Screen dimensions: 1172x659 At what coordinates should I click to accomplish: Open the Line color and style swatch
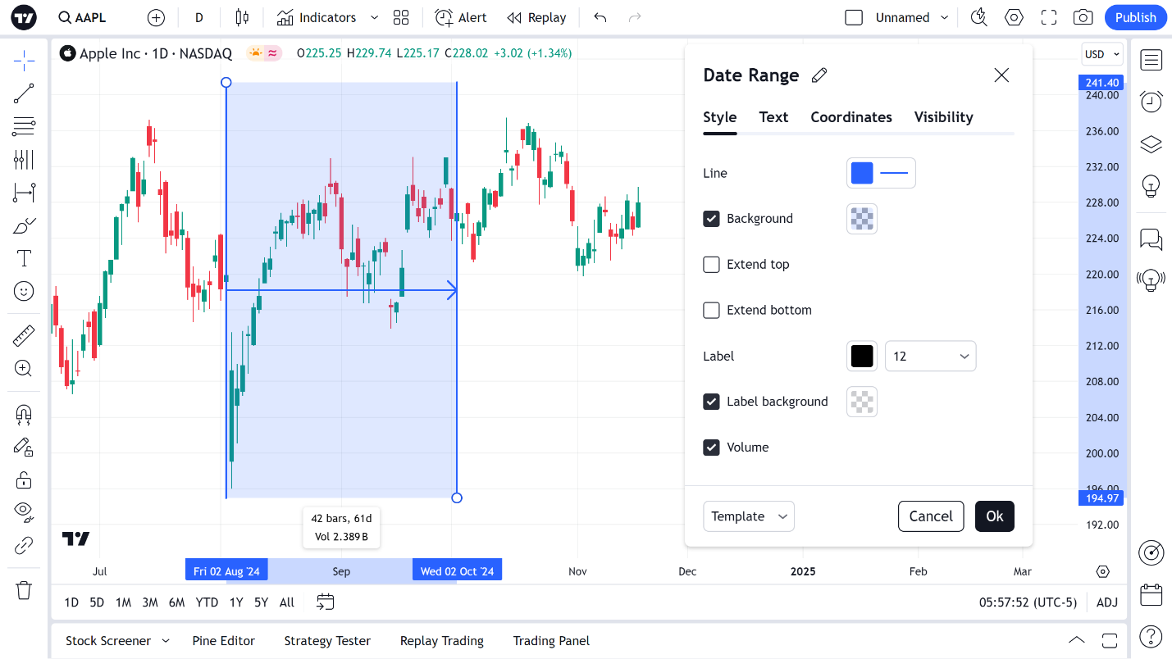(x=881, y=173)
